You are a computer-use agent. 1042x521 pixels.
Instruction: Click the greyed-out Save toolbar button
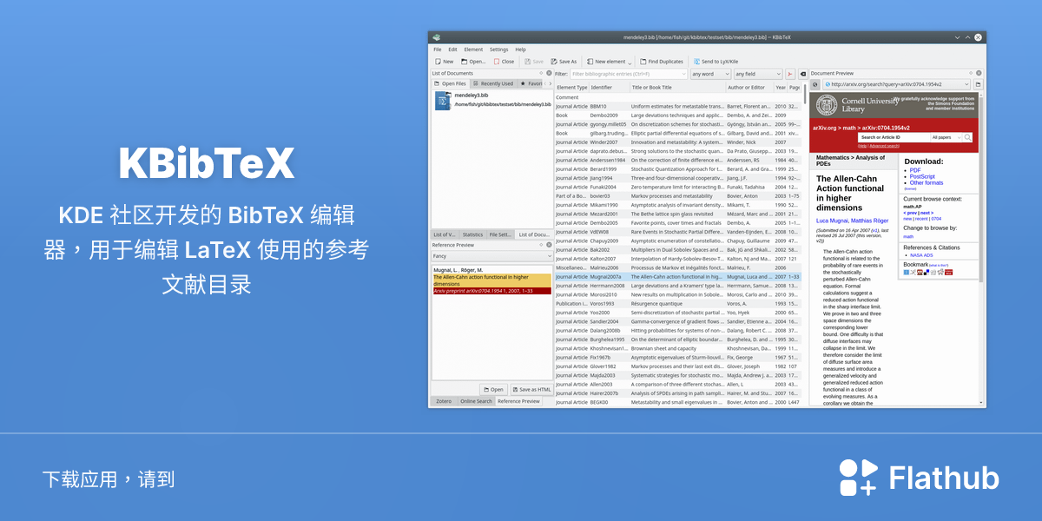[534, 62]
